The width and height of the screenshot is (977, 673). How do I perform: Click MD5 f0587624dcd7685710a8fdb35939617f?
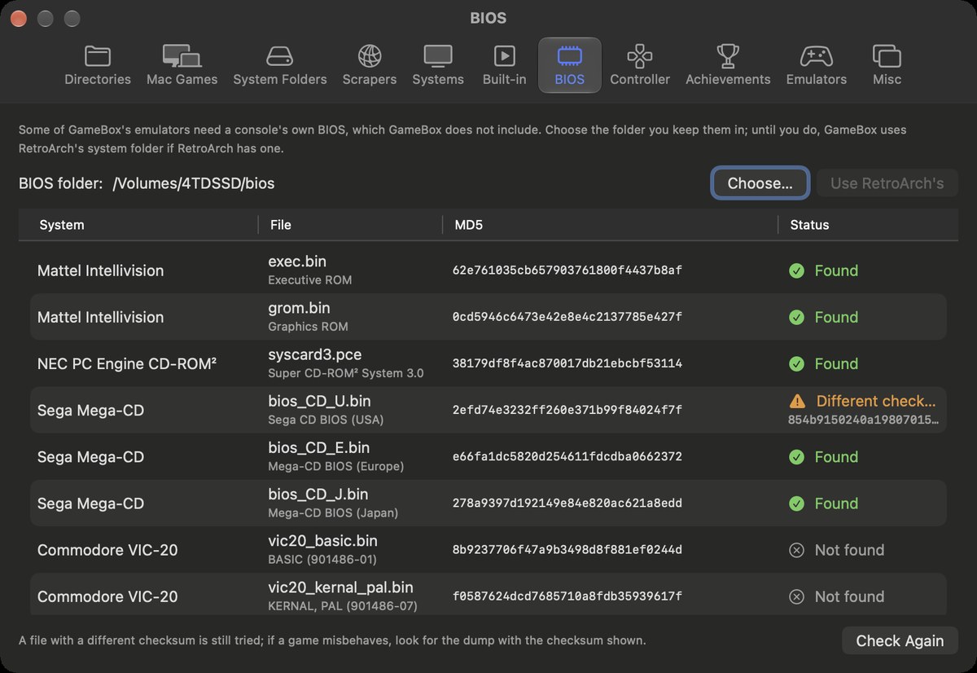[567, 596]
